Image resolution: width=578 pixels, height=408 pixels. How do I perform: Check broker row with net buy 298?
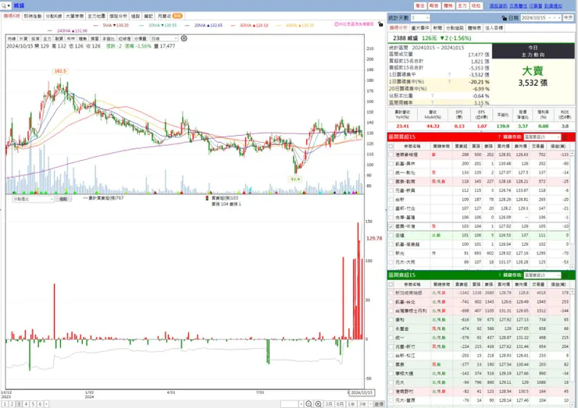(391, 154)
